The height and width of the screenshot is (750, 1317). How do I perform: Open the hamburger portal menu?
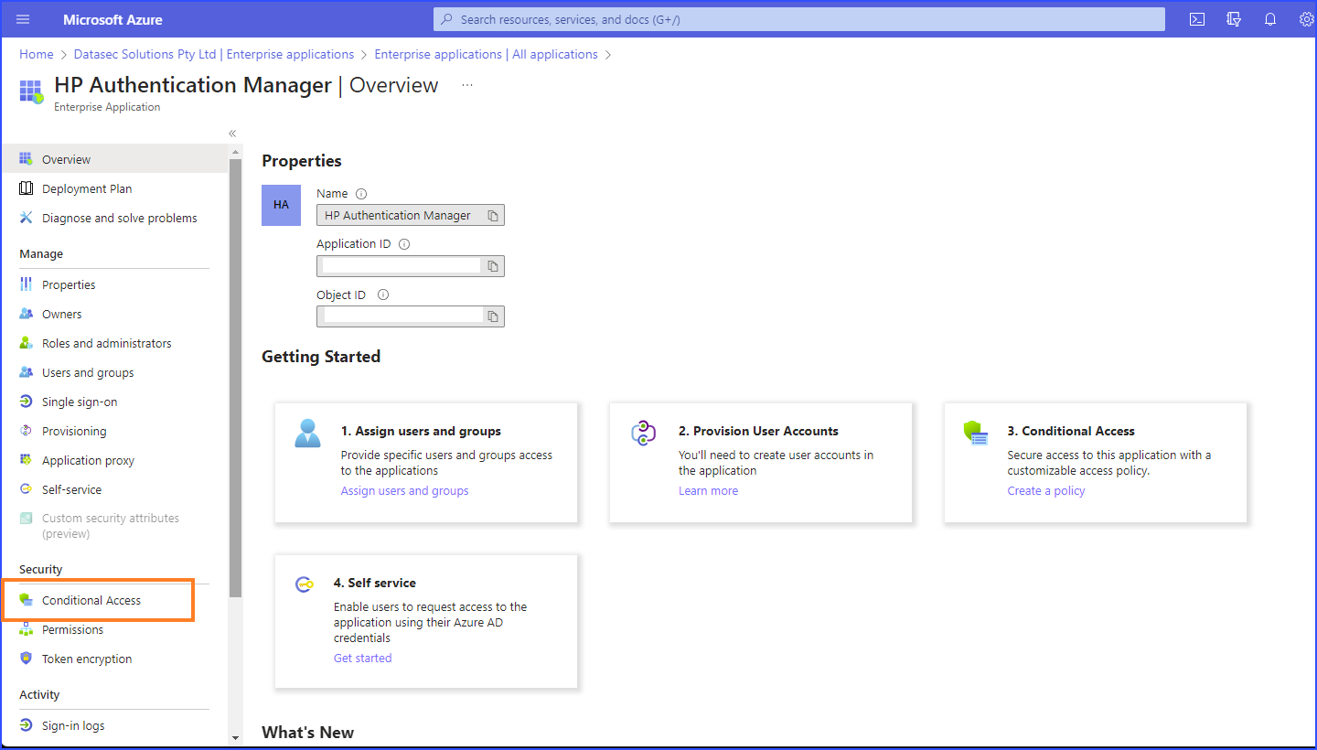23,19
